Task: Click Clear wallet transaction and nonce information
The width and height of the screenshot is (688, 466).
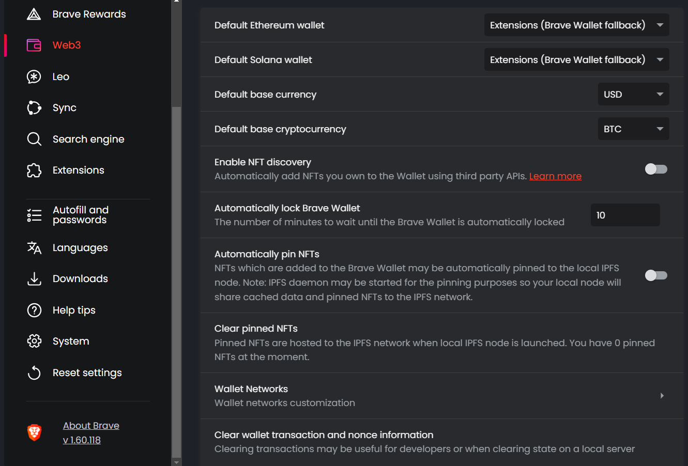Action: tap(442, 442)
